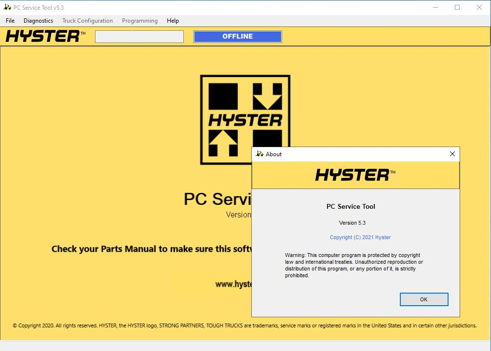Click the forklift icon in main title bar
Viewport: 491px width, 351px height.
7,7
